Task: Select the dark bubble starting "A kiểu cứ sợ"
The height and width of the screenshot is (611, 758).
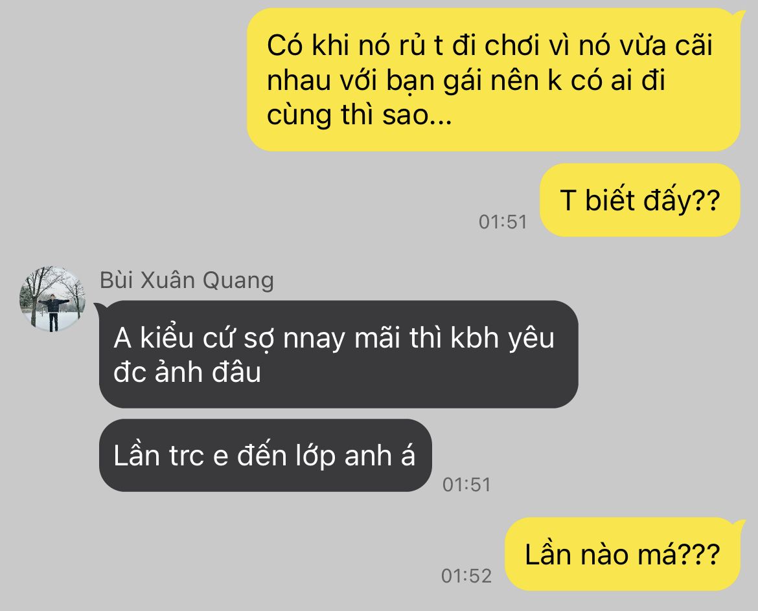Action: (338, 354)
